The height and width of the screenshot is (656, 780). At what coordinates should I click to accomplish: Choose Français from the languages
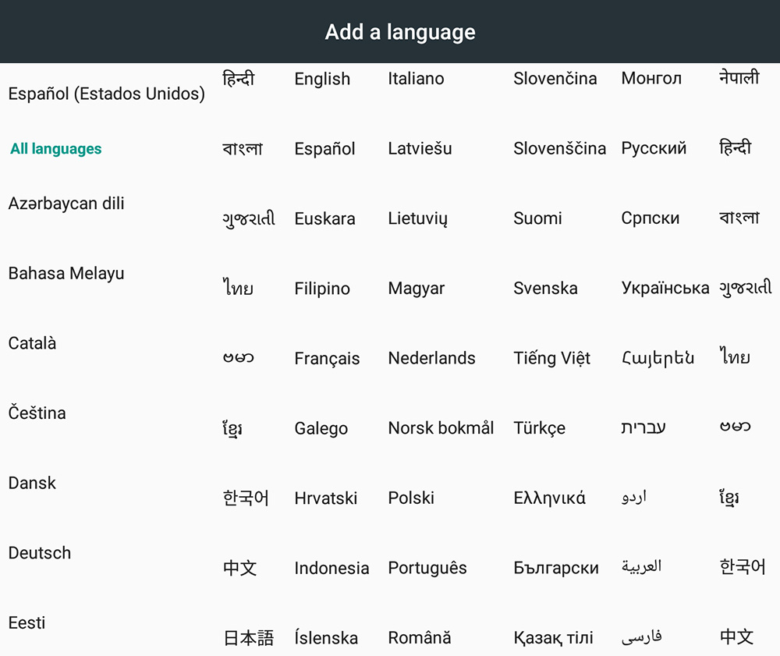pyautogui.click(x=327, y=358)
